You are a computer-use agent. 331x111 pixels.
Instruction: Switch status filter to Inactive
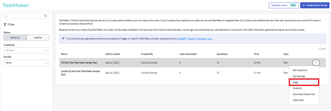38,38
